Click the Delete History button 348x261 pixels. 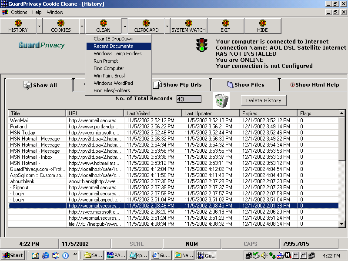(264, 100)
